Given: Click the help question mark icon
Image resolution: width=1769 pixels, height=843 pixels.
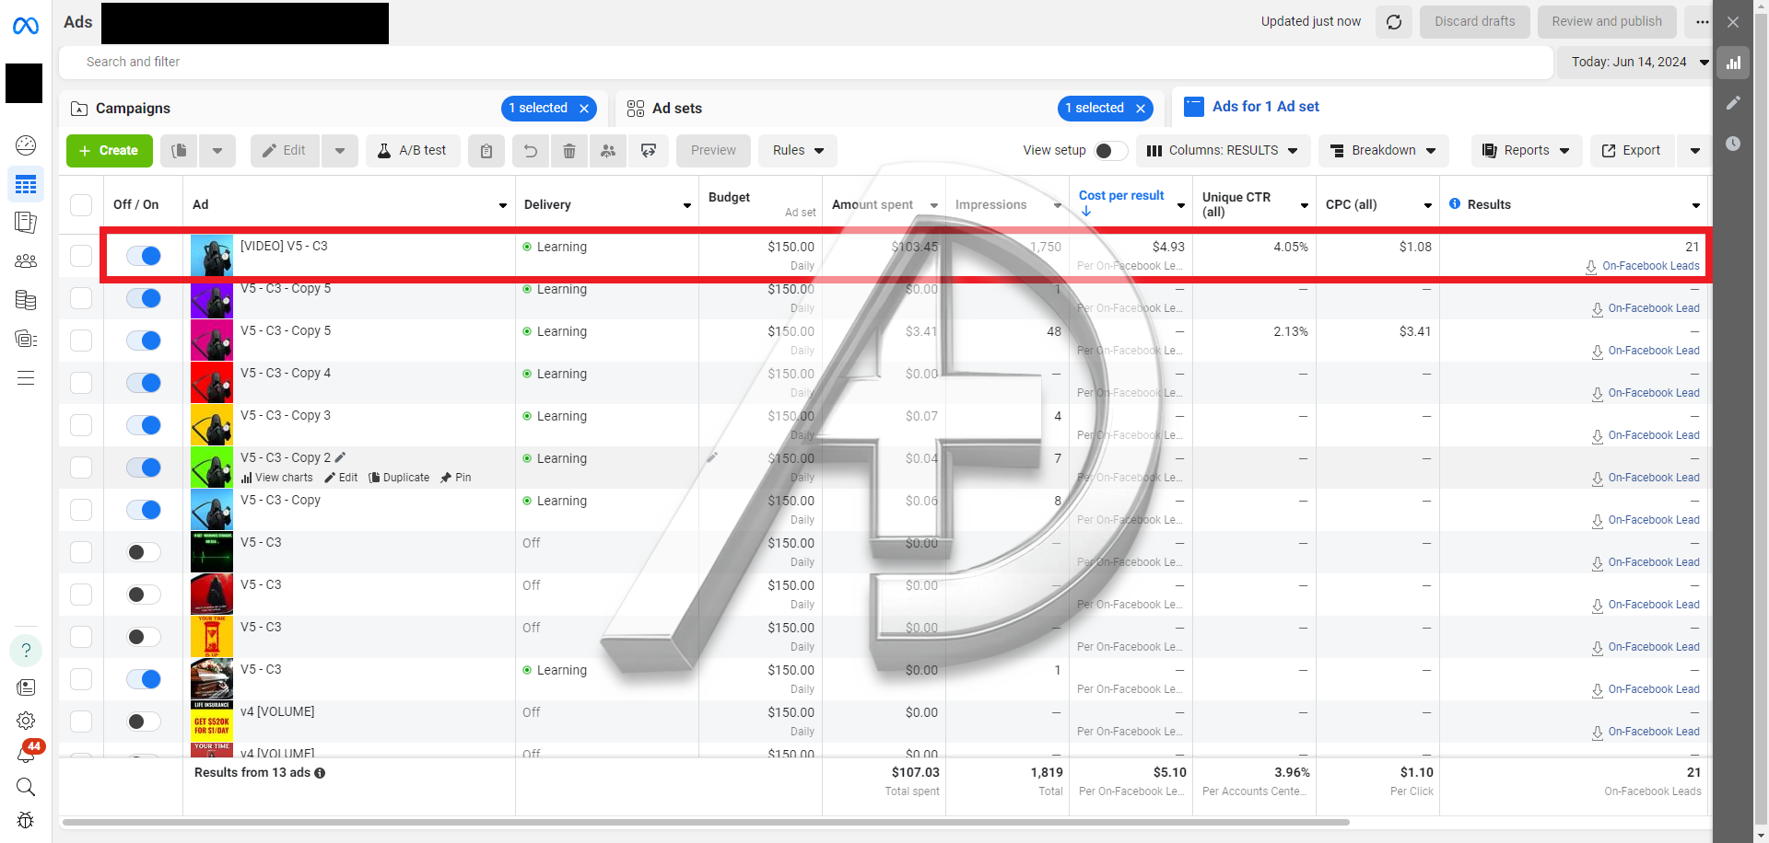Looking at the screenshot, I should coord(26,651).
